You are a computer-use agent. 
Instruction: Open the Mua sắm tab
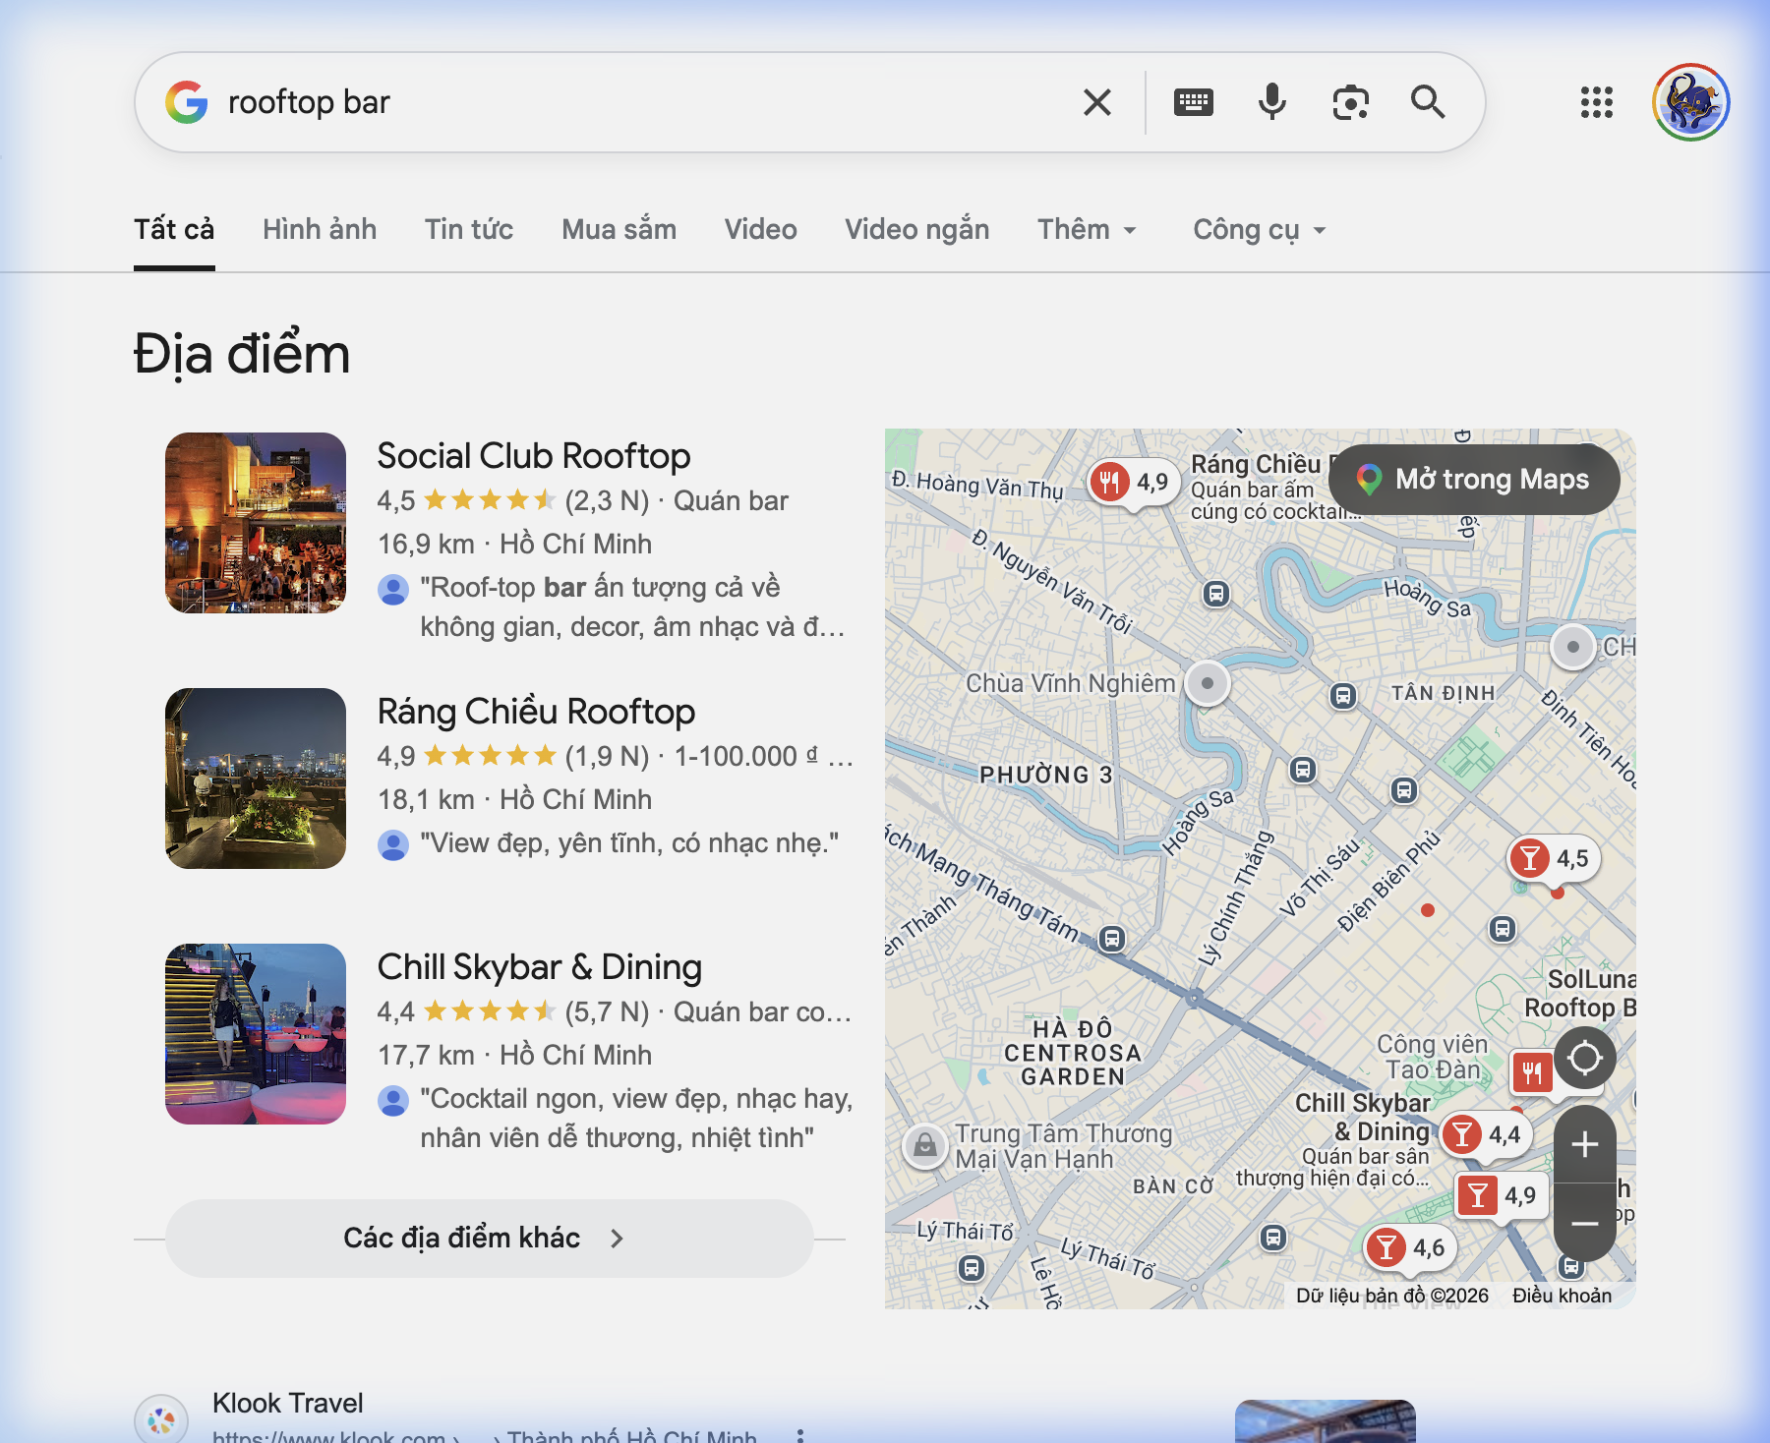(x=619, y=230)
